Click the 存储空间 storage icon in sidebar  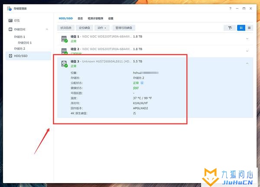click(x=10, y=29)
